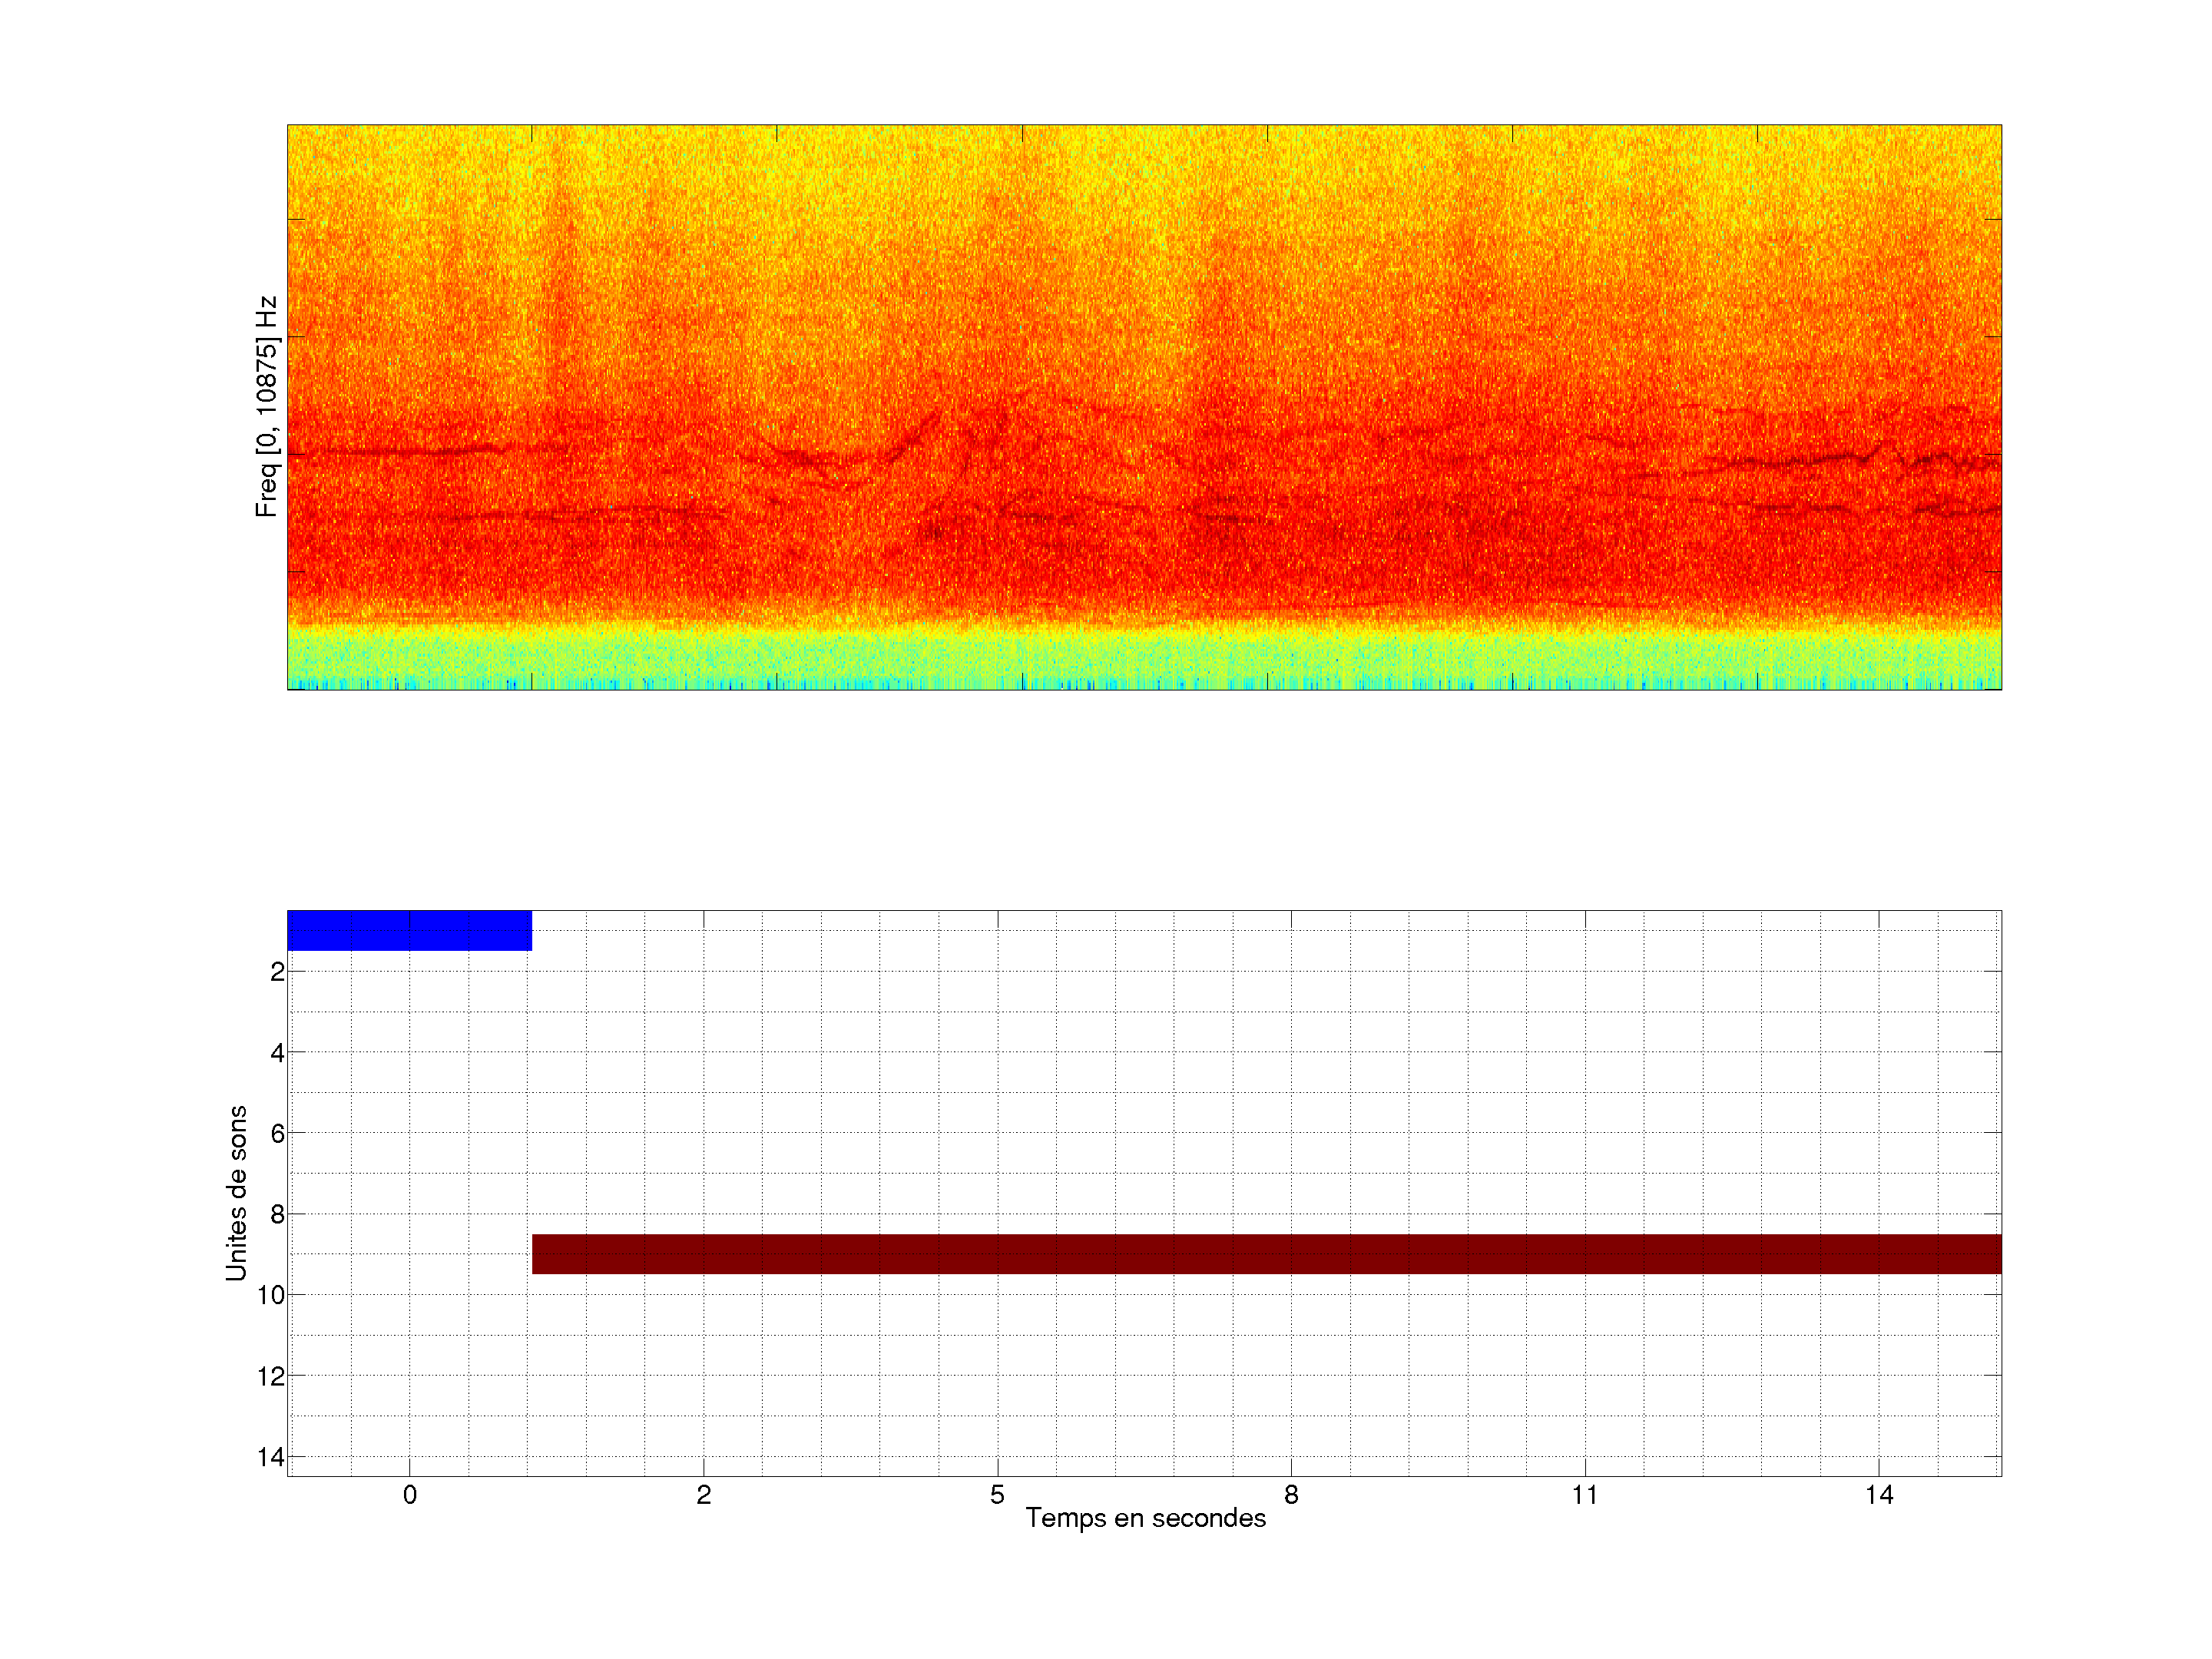The height and width of the screenshot is (1659, 2212).
Task: Click the 'Unites de sons' y-axis label
Action: point(236,1192)
